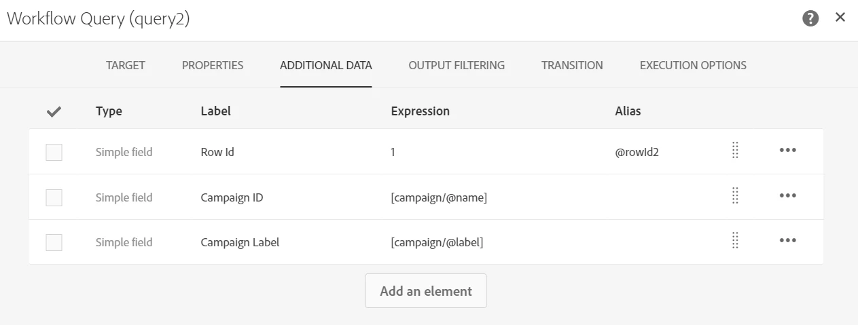Grab the drag handle for Row Id
Viewport: 858px width, 325px height.
(735, 151)
